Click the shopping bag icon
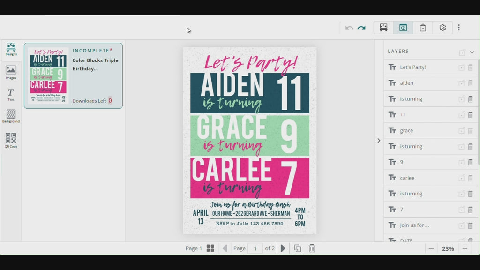 pyautogui.click(x=423, y=28)
